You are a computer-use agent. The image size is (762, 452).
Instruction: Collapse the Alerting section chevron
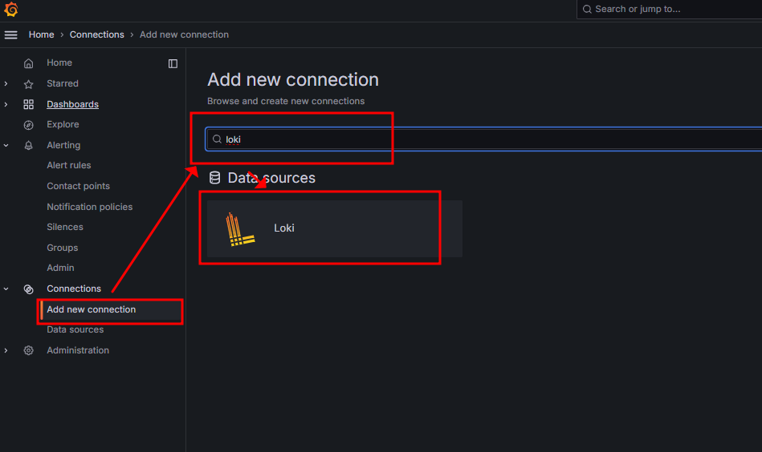[x=6, y=146]
